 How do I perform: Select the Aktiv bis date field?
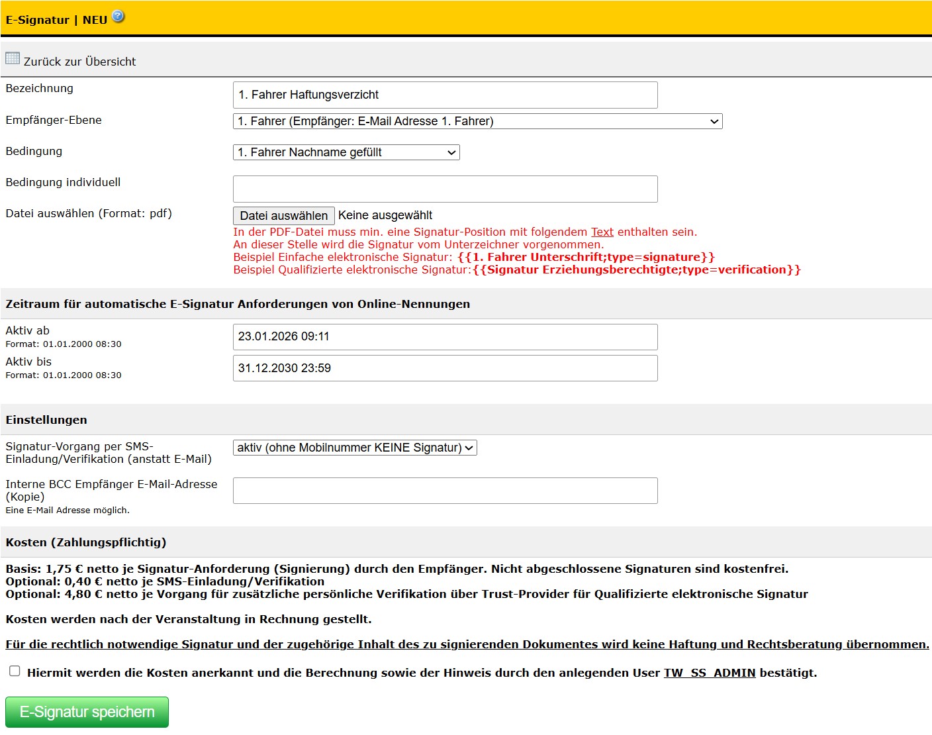445,368
